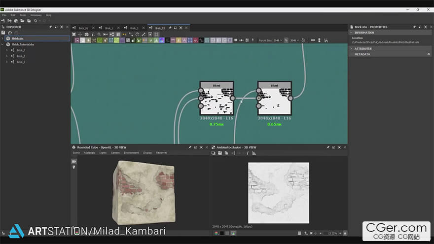Select the Brick_03 graph tab
The height and width of the screenshot is (244, 434).
click(x=160, y=28)
